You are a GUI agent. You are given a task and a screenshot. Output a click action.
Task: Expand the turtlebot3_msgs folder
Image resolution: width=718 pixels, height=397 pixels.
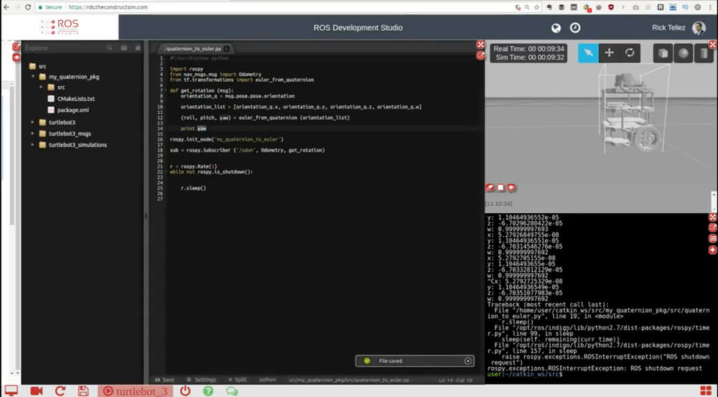32,134
